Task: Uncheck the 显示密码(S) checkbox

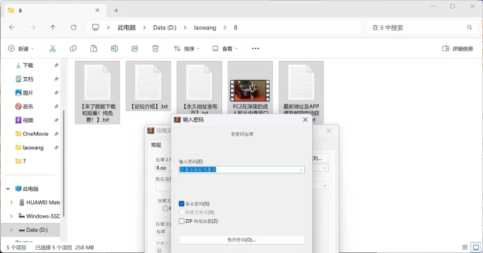Action: point(182,204)
